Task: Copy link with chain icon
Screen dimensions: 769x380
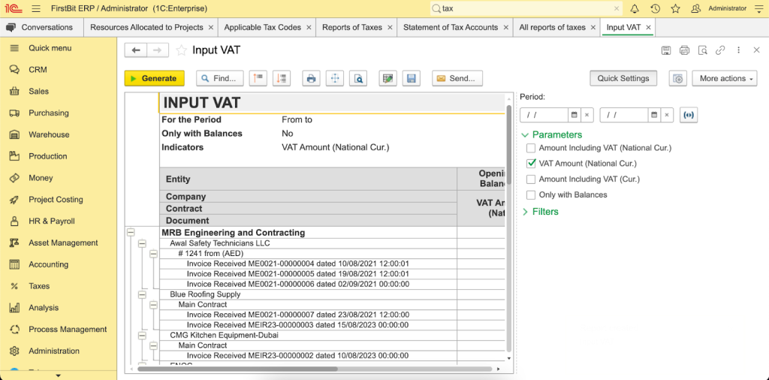Action: (x=720, y=50)
